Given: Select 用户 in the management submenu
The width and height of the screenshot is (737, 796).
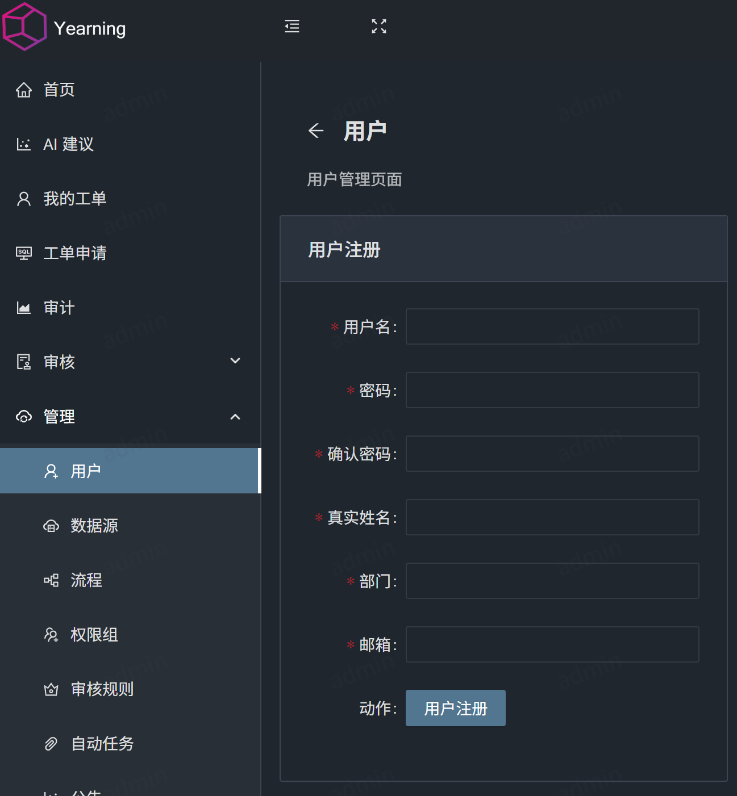Looking at the screenshot, I should (85, 471).
